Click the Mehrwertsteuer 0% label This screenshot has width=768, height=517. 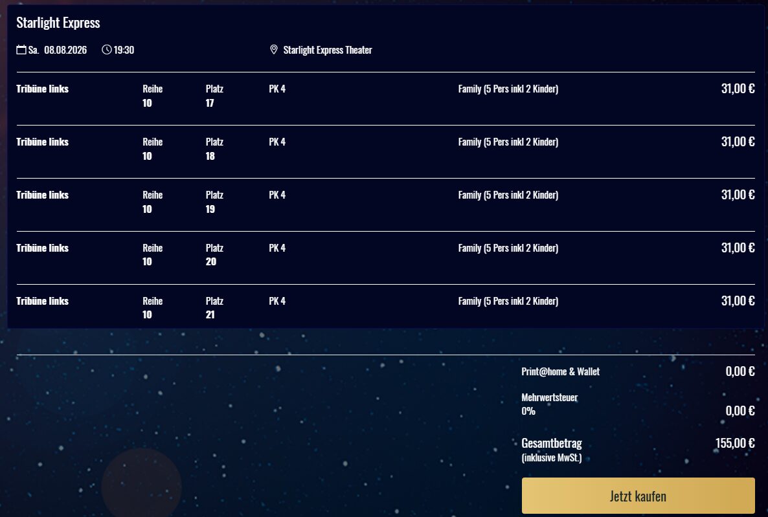[x=550, y=404]
